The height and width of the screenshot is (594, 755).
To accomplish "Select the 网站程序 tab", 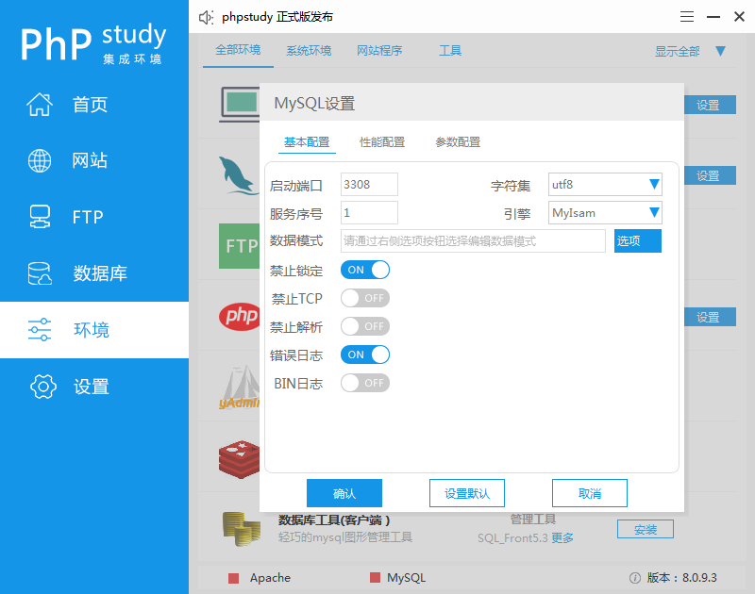I will point(379,51).
